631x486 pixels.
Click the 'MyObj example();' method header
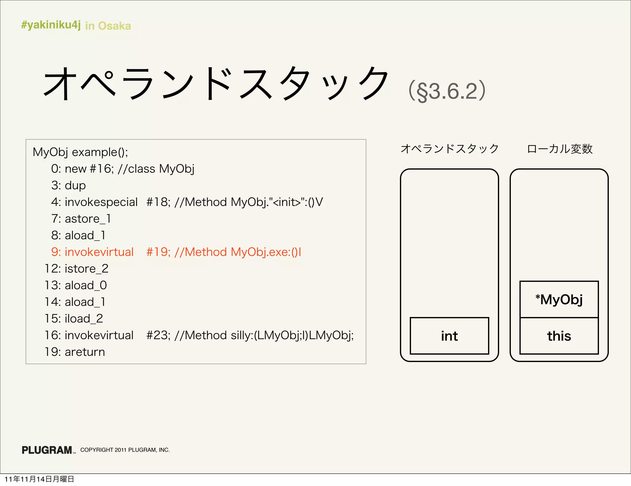[x=80, y=152]
